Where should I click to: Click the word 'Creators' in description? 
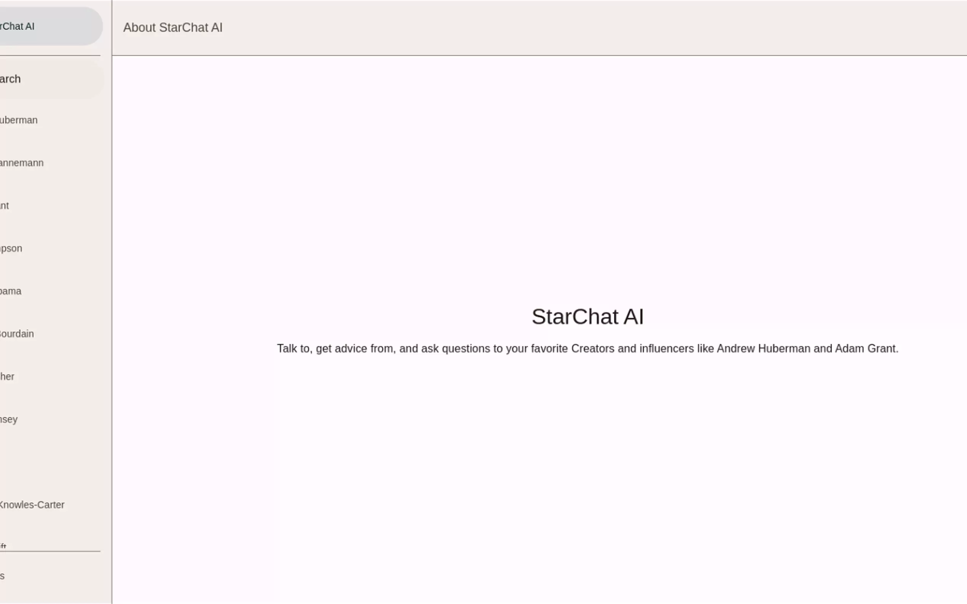point(592,349)
